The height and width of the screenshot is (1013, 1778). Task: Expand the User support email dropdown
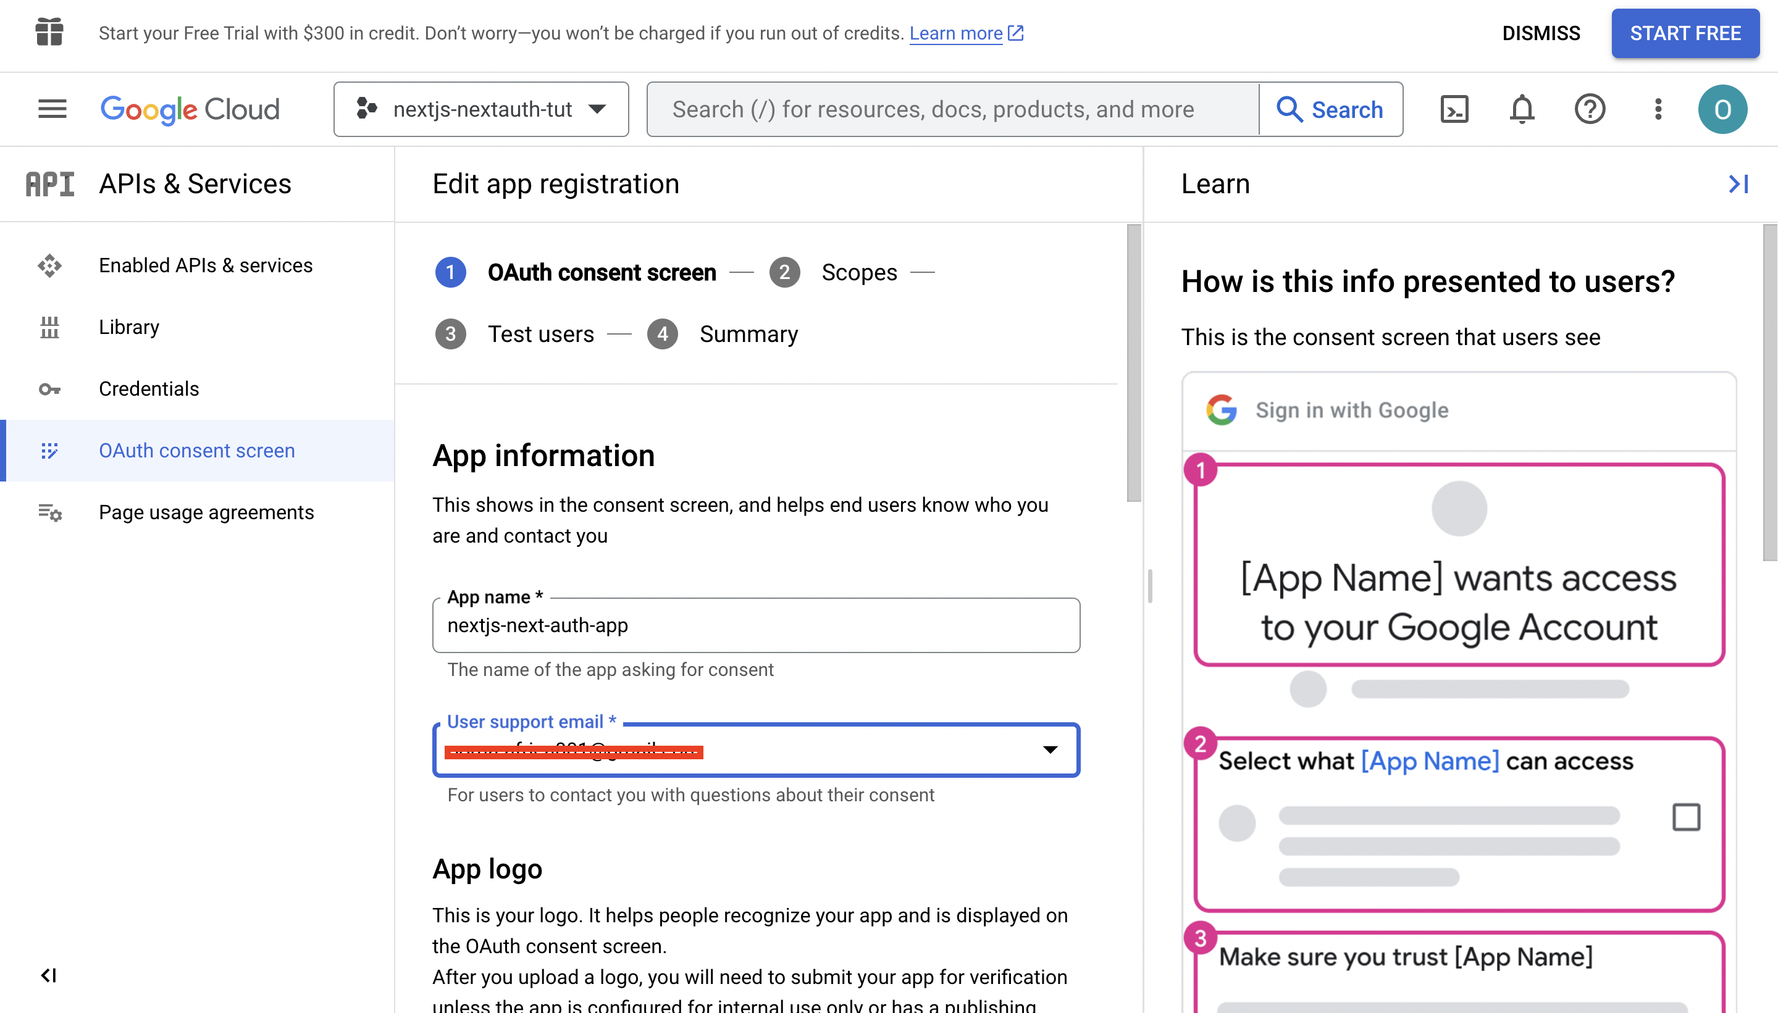[x=756, y=749]
